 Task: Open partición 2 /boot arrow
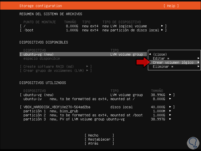pos(170,115)
